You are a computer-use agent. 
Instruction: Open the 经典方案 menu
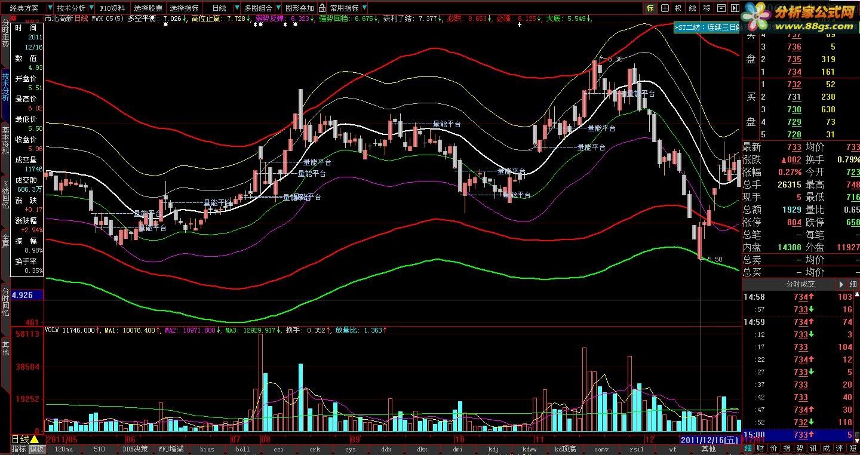[x=24, y=8]
